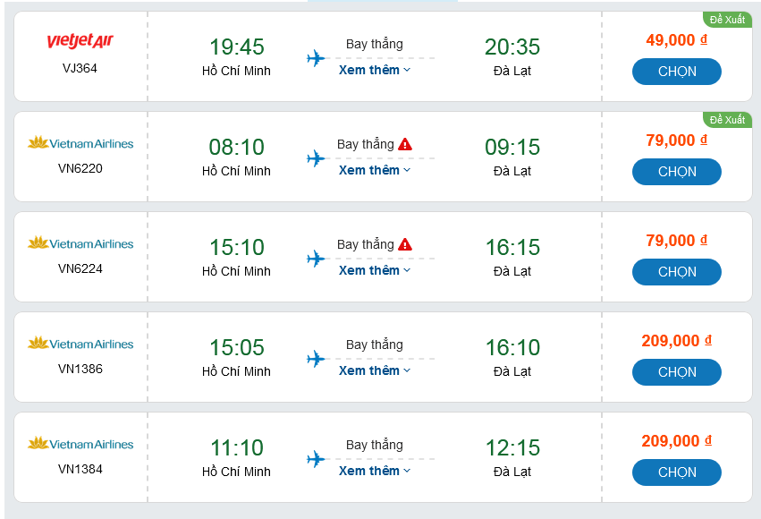Click the red warning icon on flight VN6220

(x=405, y=144)
